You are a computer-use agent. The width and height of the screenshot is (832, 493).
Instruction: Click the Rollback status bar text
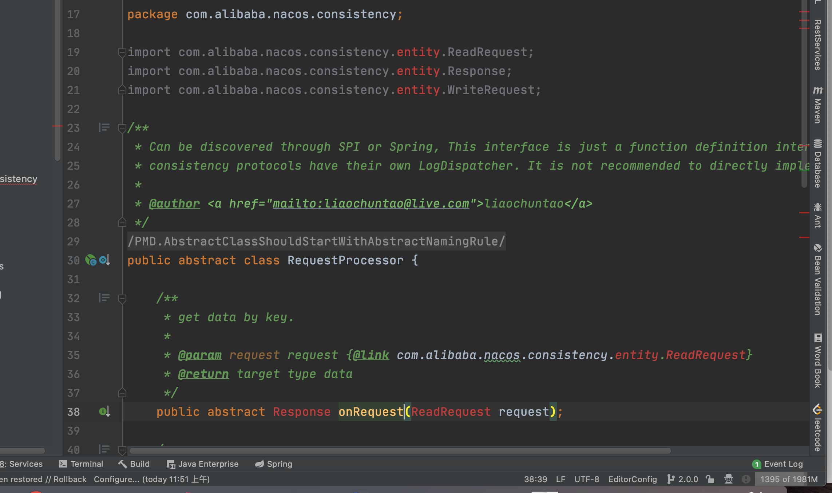tap(70, 479)
